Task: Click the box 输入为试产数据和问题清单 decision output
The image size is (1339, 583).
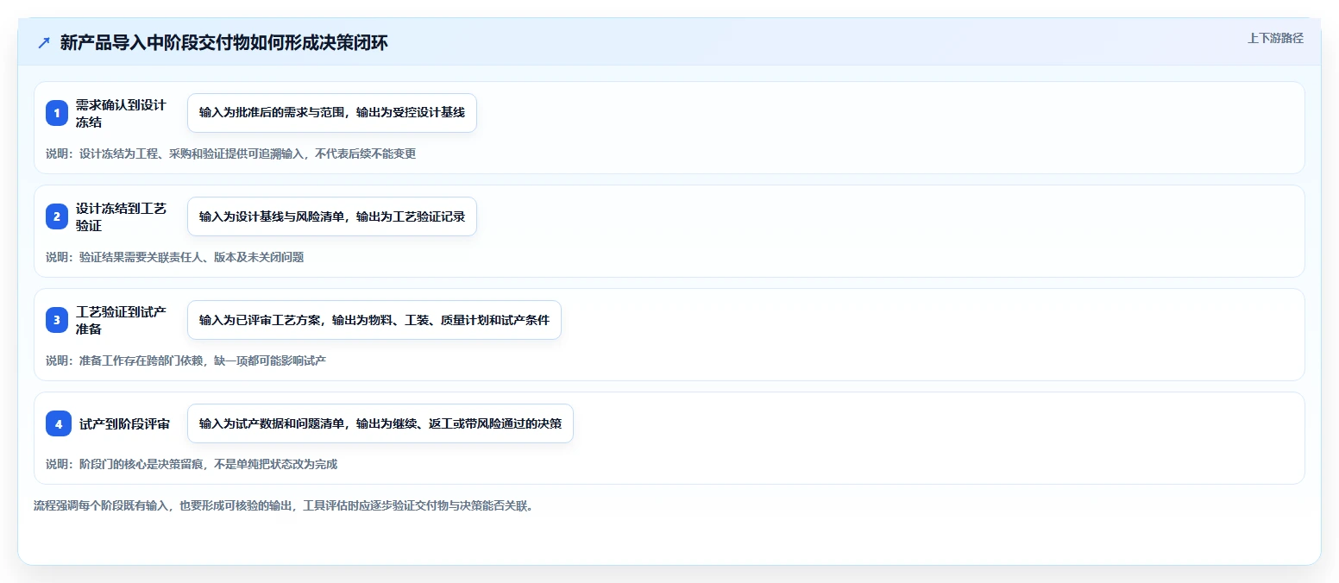Action: pos(380,423)
